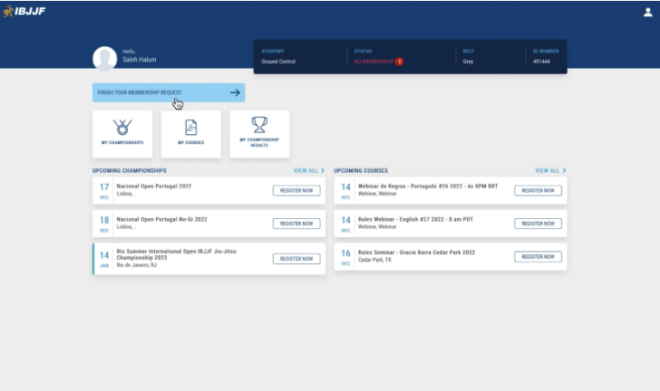Register for Rules Seminar Gracie Barra
The height and width of the screenshot is (391, 660).
[x=538, y=257]
